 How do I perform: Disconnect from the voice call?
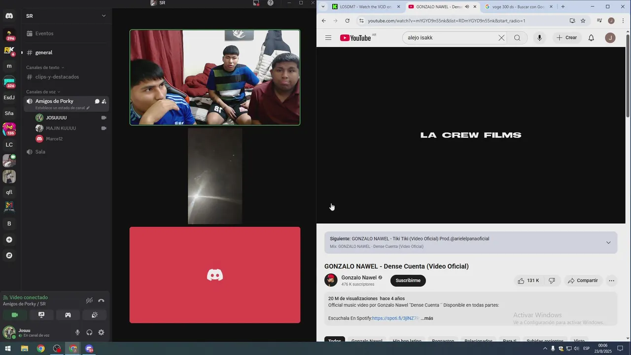point(101,300)
